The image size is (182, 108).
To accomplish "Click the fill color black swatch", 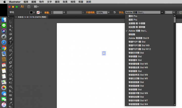I will tap(31, 12).
